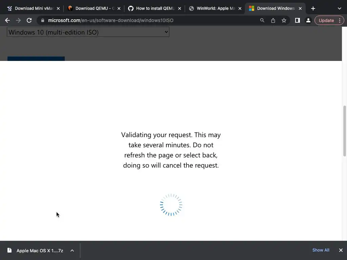Share this page via share icon
The width and height of the screenshot is (347, 260).
pyautogui.click(x=273, y=20)
